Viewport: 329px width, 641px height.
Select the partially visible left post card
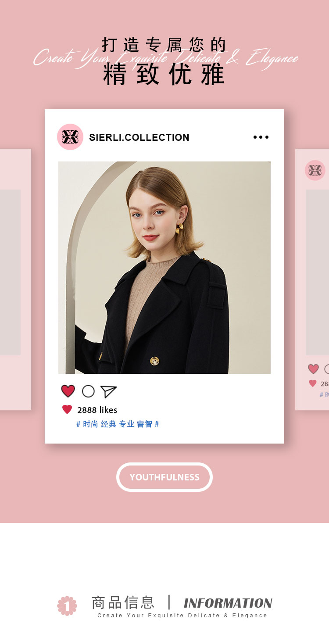tap(15, 279)
